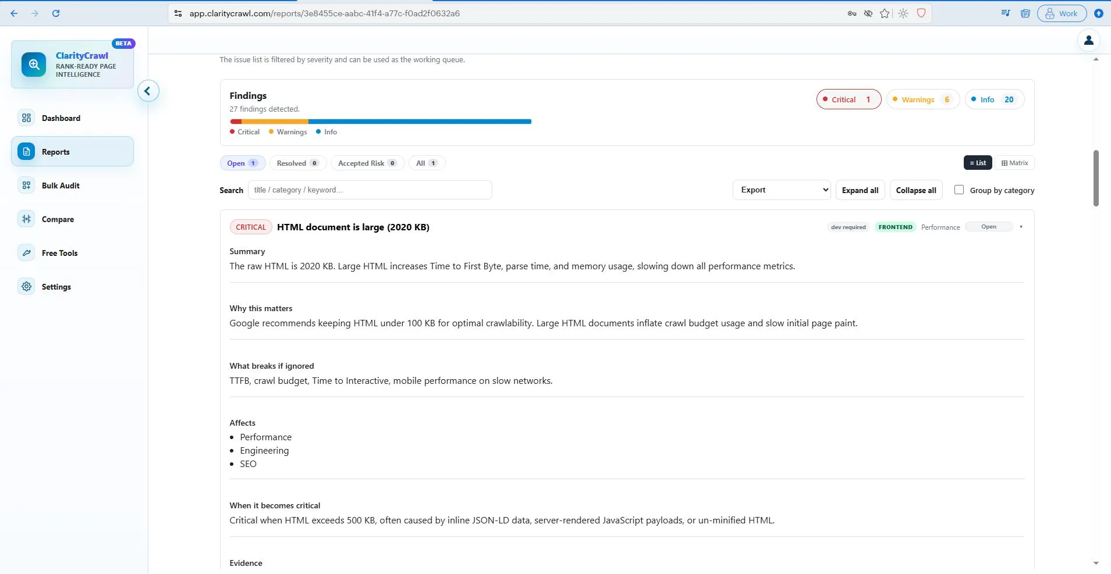Select the Resolved filter tab
Screen dimensions: 1111x574
point(297,163)
